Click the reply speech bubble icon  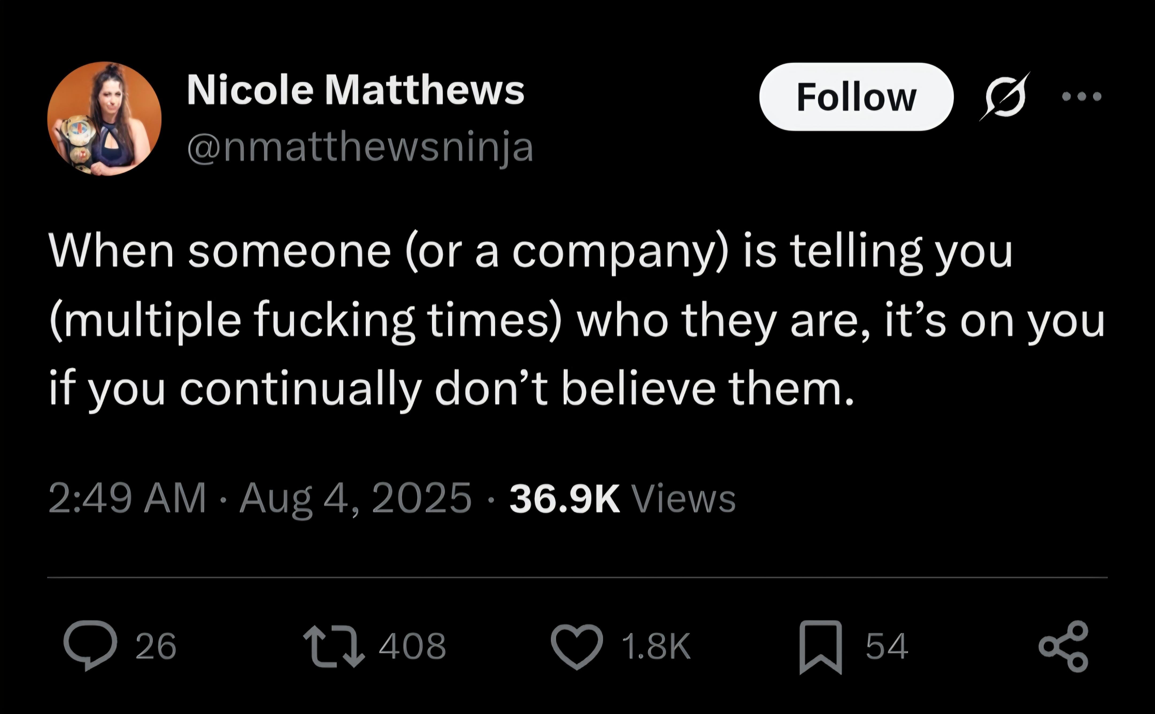pyautogui.click(x=90, y=646)
